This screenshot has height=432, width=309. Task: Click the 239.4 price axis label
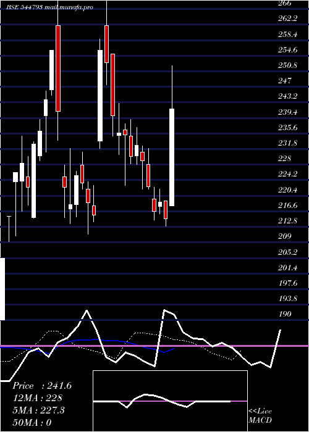(x=288, y=112)
